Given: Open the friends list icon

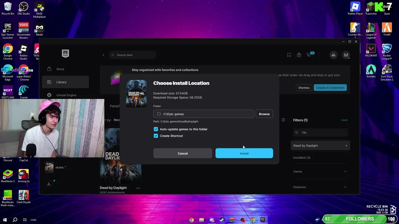Looking at the screenshot, I should tap(333, 55).
